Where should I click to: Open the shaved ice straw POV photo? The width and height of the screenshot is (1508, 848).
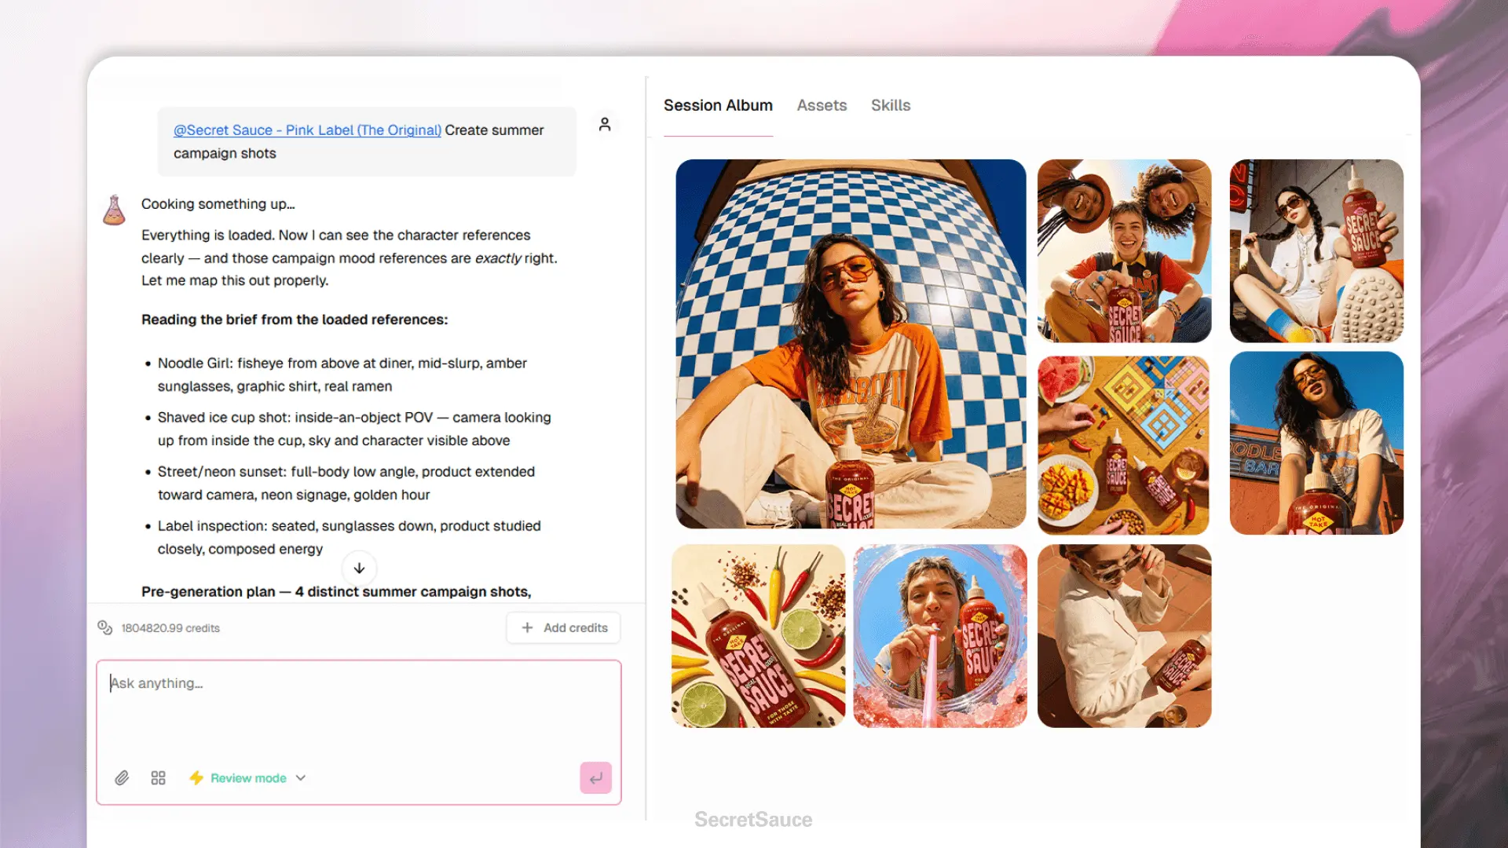point(940,636)
